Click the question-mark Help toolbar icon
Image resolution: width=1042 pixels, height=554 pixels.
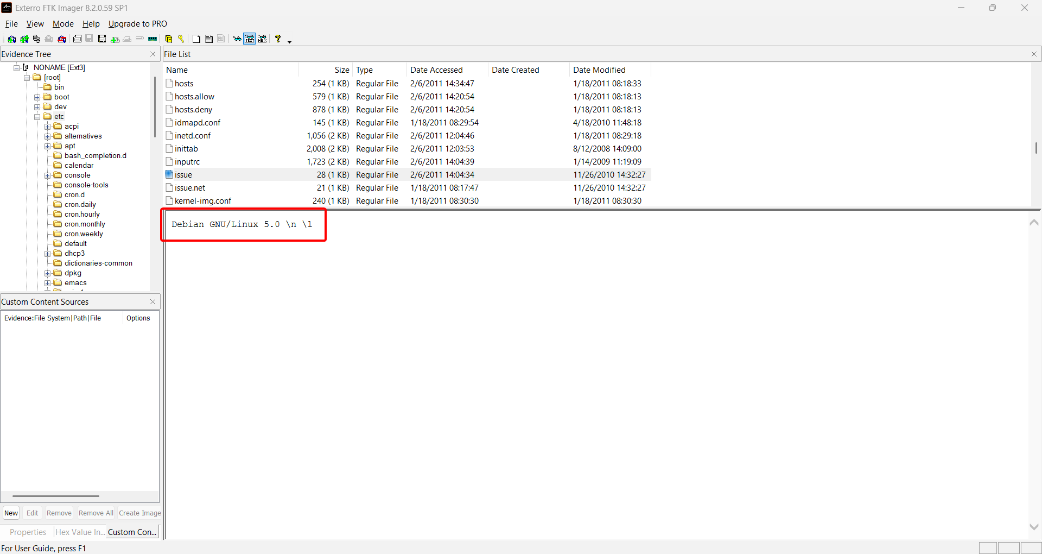pyautogui.click(x=278, y=39)
